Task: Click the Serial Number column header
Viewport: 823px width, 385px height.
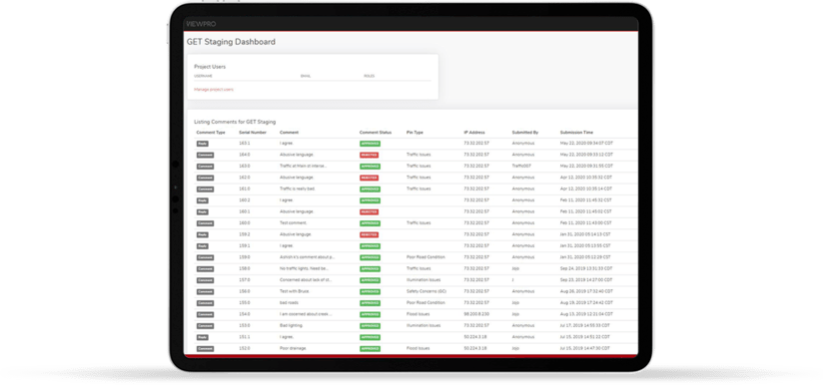Action: point(253,133)
